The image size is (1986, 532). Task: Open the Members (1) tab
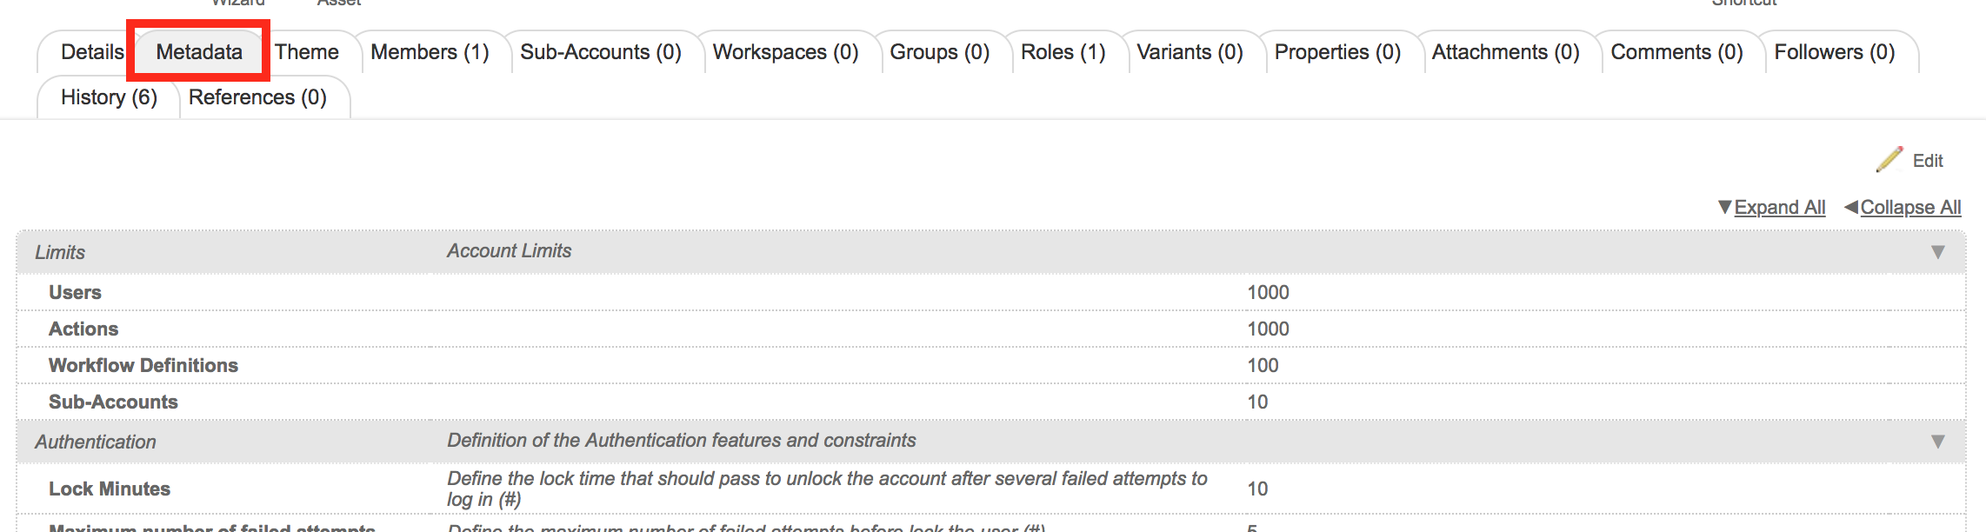pyautogui.click(x=430, y=52)
